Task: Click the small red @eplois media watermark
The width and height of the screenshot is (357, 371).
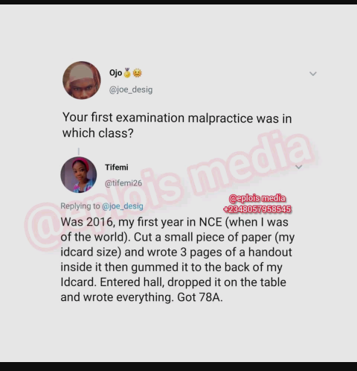Action: click(257, 198)
